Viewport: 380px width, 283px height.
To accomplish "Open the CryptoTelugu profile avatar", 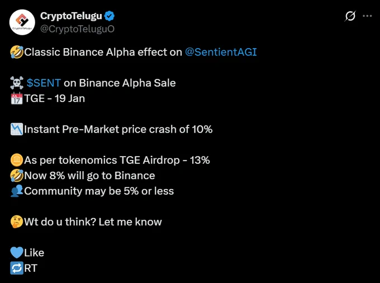I will (22, 22).
